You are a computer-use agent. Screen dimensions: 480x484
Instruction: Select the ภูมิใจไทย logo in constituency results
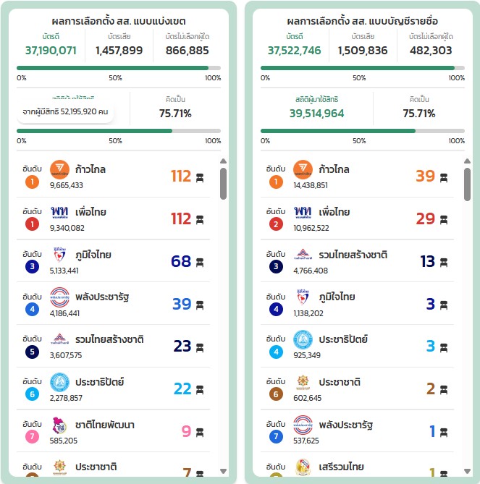(x=59, y=255)
